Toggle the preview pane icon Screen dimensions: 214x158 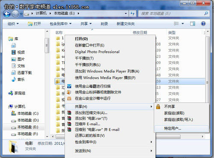pyautogui.click(x=193, y=23)
